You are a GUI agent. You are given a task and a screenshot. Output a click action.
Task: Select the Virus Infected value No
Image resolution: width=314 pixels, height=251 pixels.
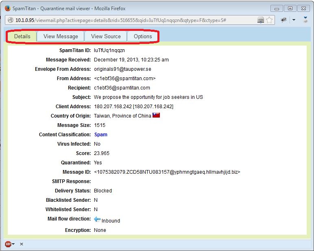tap(97, 144)
